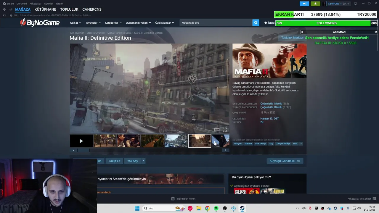Click the Açık Dünya tag

(x=261, y=144)
